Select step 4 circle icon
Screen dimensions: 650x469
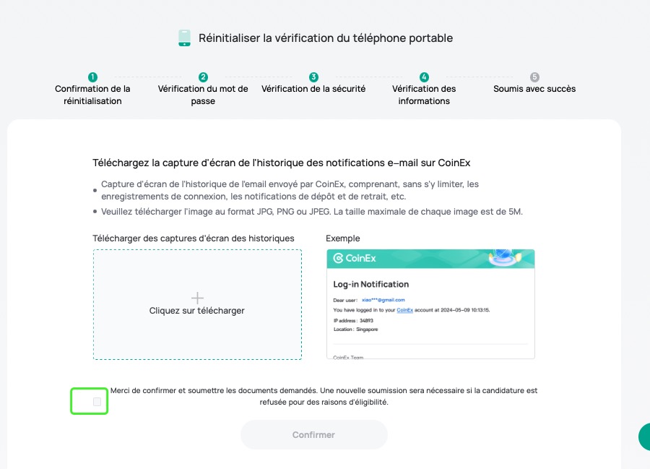click(x=424, y=77)
